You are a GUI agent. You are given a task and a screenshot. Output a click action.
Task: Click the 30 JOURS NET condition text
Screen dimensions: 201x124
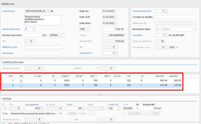[x=176, y=35]
